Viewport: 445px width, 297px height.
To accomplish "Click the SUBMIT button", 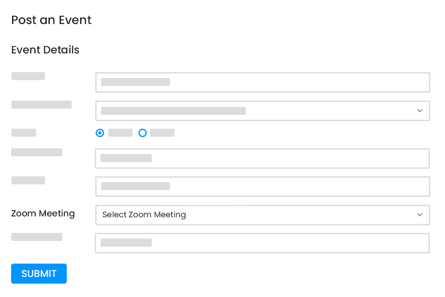I will point(39,273).
